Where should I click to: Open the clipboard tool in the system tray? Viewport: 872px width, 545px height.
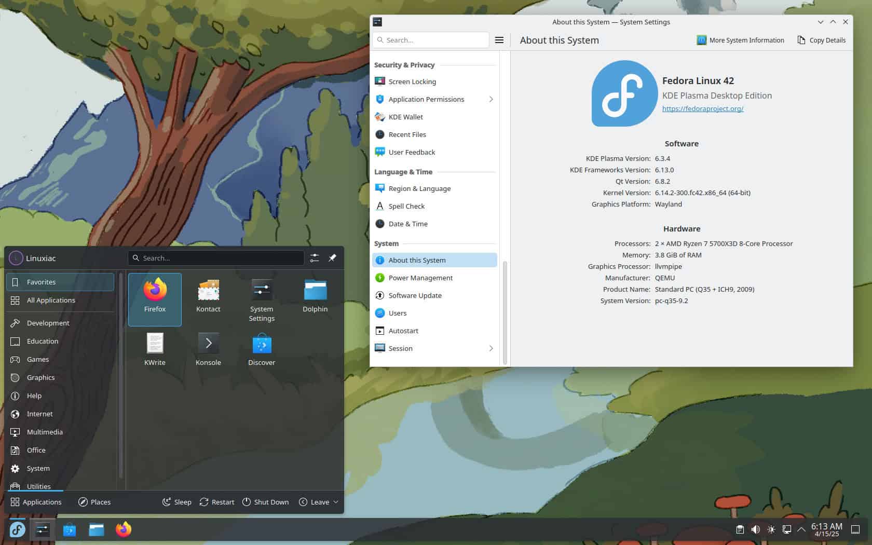[x=740, y=529]
